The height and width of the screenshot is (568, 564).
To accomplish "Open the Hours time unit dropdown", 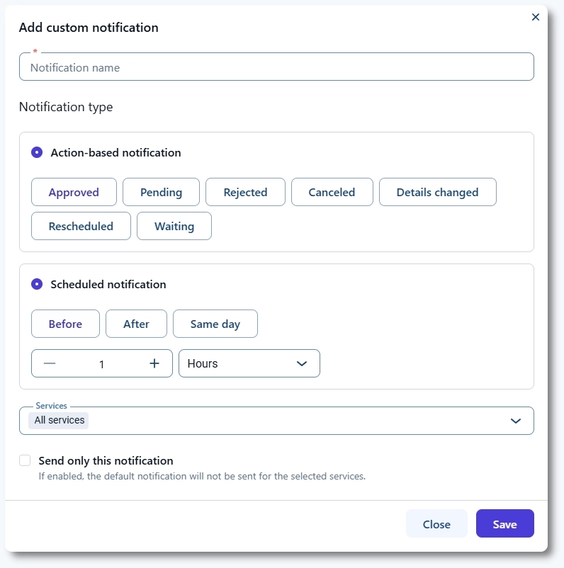I will coord(249,363).
